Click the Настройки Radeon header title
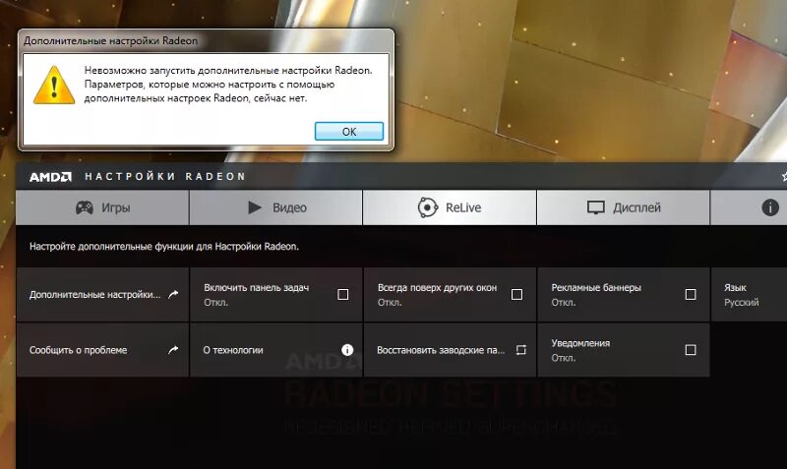 click(164, 177)
